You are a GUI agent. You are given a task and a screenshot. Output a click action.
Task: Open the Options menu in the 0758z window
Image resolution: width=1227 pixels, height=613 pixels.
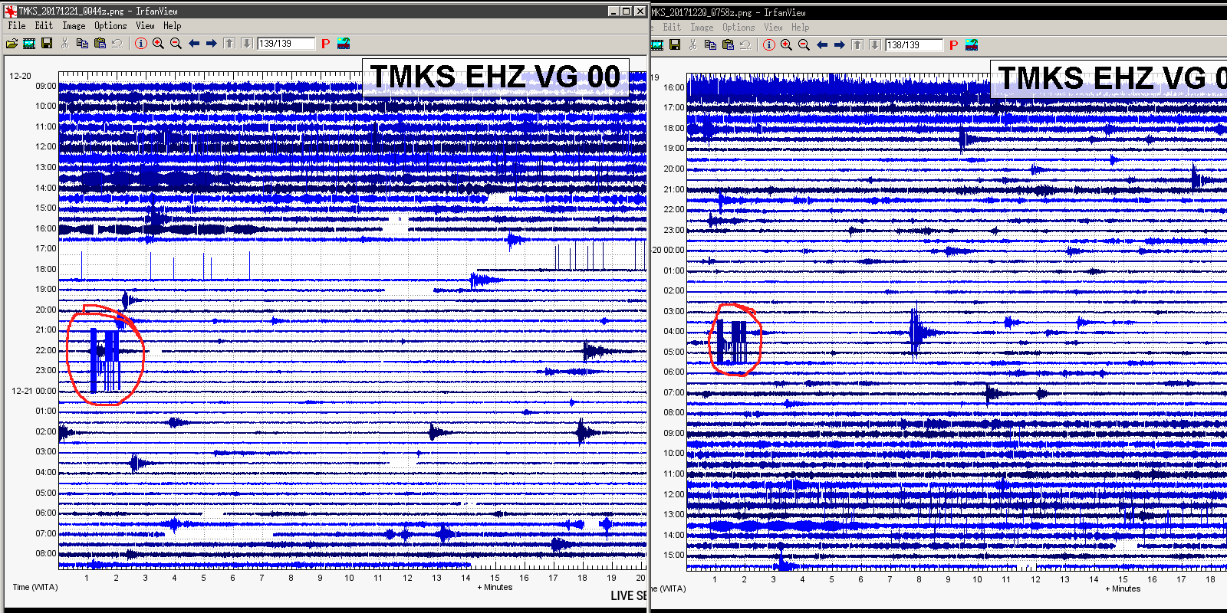point(739,27)
